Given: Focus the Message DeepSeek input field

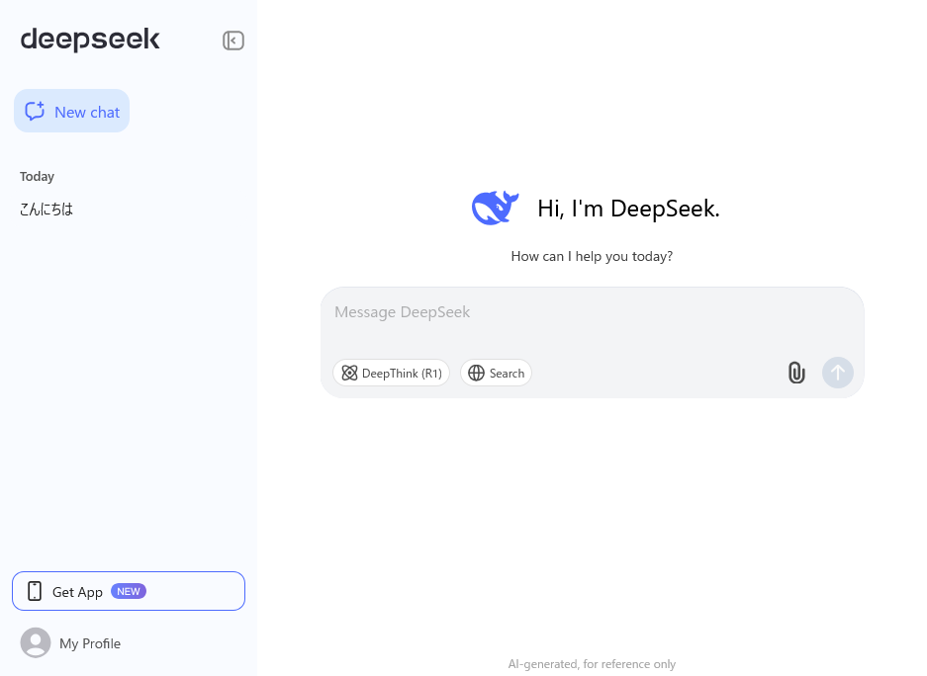Looking at the screenshot, I should [592, 312].
